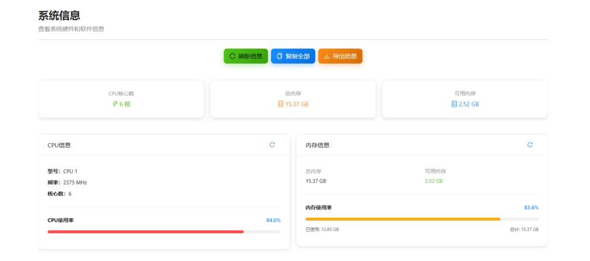
Task: Click the 可用内存 label in summary card
Action: tap(465, 94)
